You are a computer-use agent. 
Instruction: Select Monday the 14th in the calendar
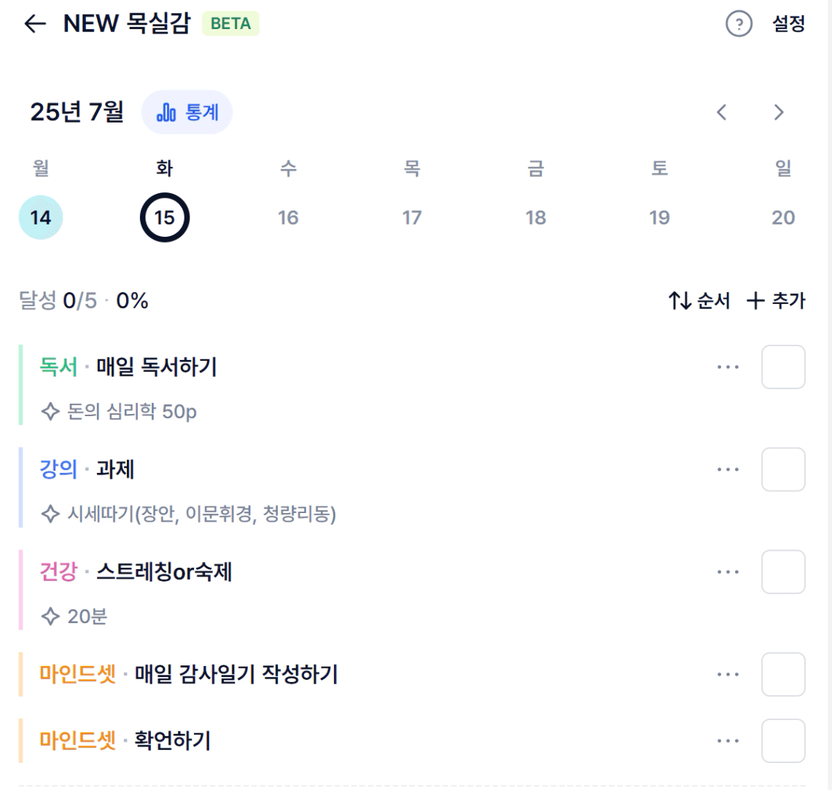(x=41, y=217)
